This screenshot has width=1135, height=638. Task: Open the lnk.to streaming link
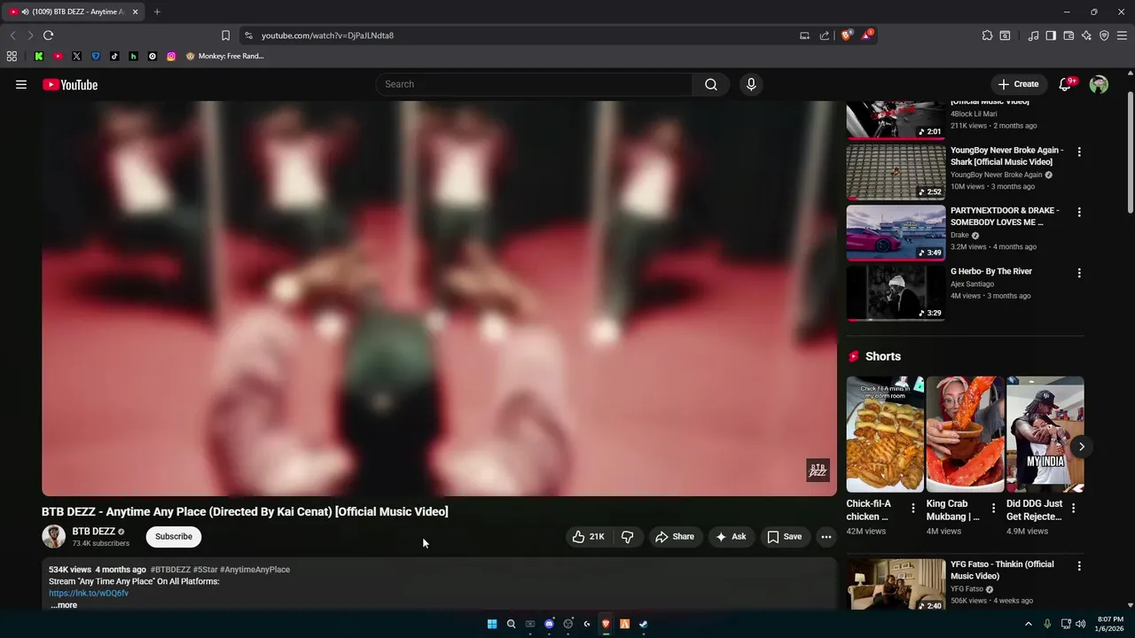click(89, 593)
